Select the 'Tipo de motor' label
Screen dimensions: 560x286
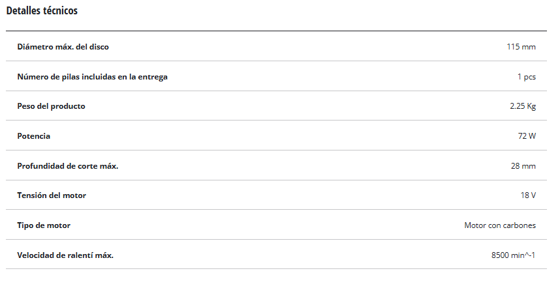44,225
